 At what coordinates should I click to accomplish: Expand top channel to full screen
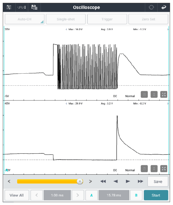pos(164,94)
